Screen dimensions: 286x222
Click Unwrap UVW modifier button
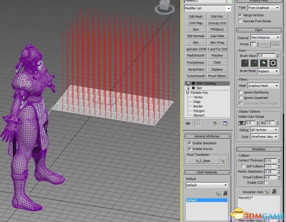point(217,23)
